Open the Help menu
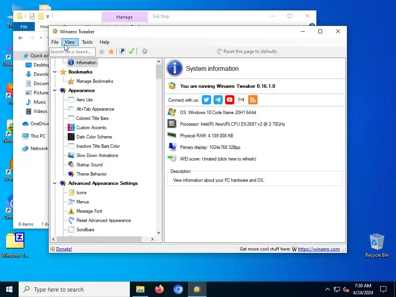The width and height of the screenshot is (396, 297). tap(104, 42)
